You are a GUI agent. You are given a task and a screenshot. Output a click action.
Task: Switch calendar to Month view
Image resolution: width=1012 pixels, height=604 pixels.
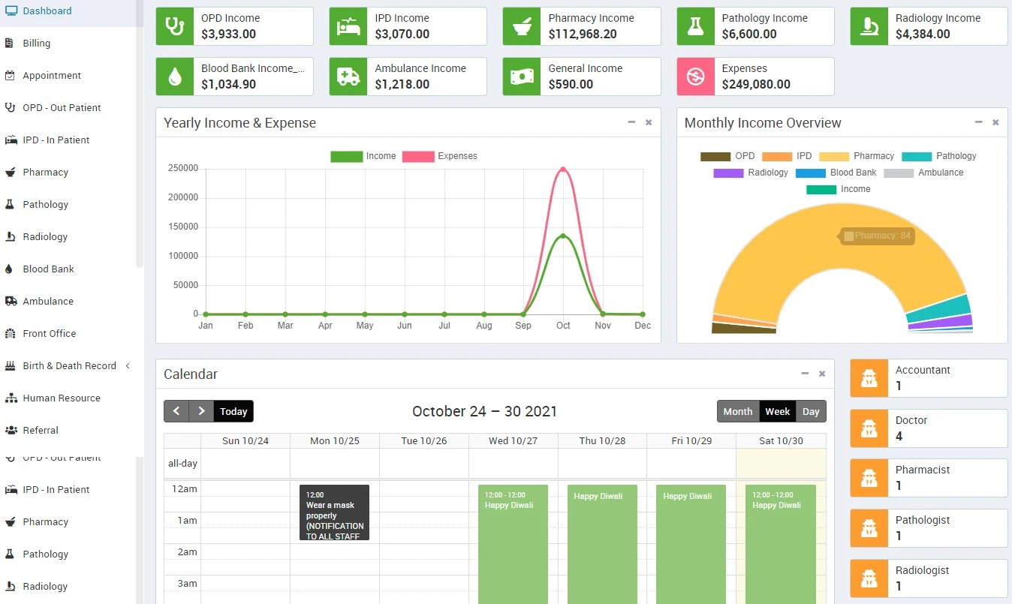[x=737, y=411]
